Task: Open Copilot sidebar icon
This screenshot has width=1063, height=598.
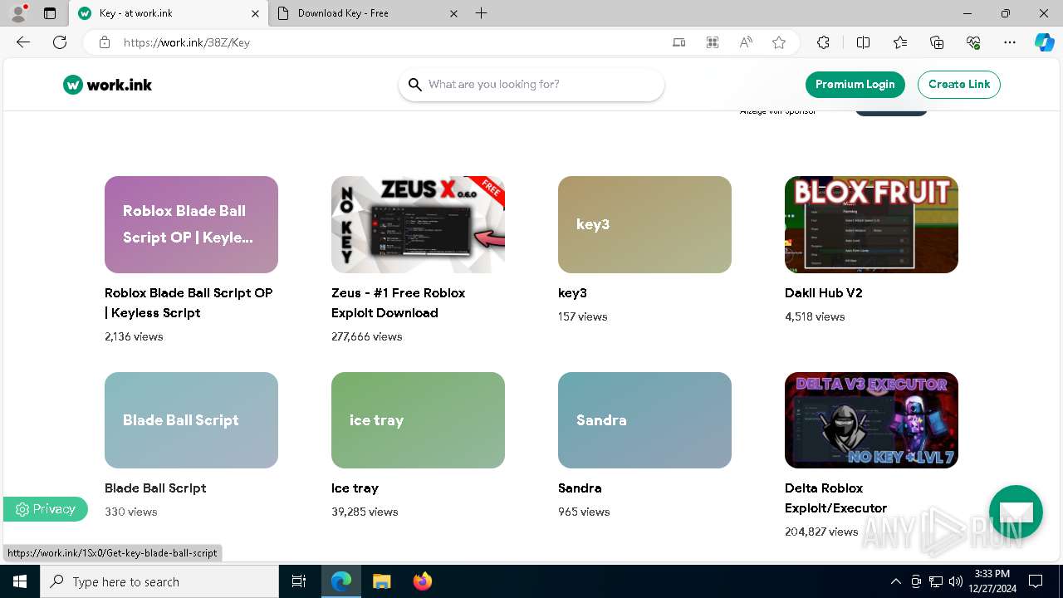Action: [x=1044, y=42]
